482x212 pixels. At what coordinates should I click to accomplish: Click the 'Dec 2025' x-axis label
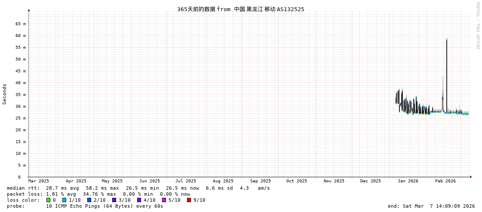coord(370,181)
